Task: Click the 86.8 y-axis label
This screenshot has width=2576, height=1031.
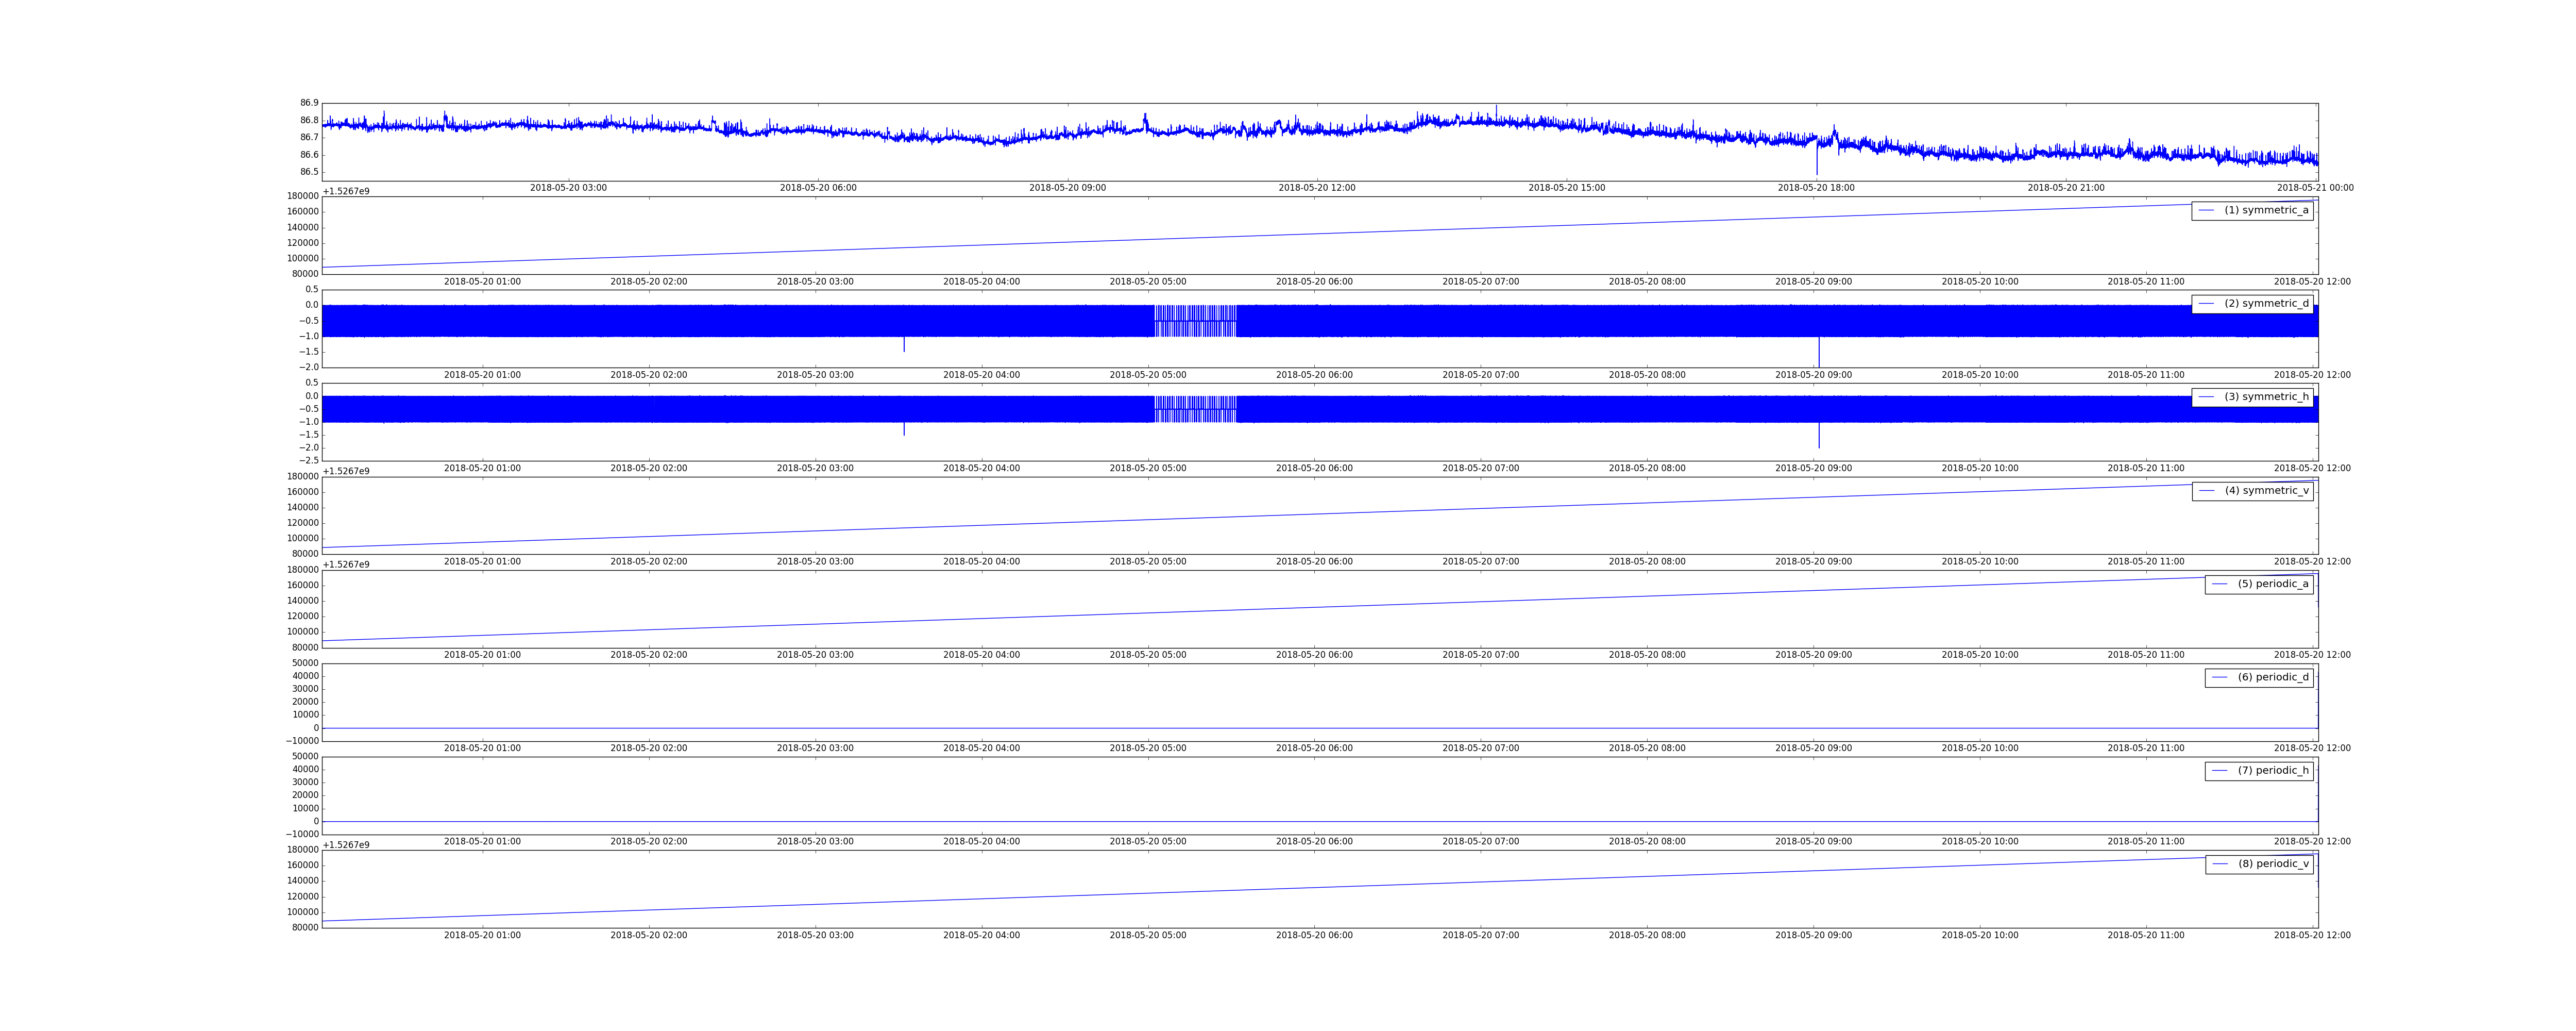Action: (309, 120)
